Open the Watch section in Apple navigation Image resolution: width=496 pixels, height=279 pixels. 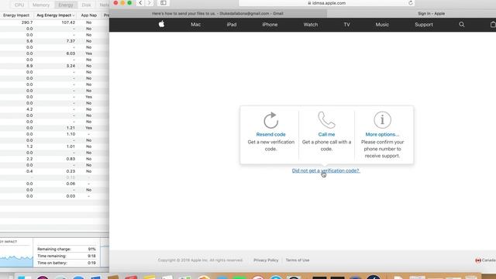(311, 24)
